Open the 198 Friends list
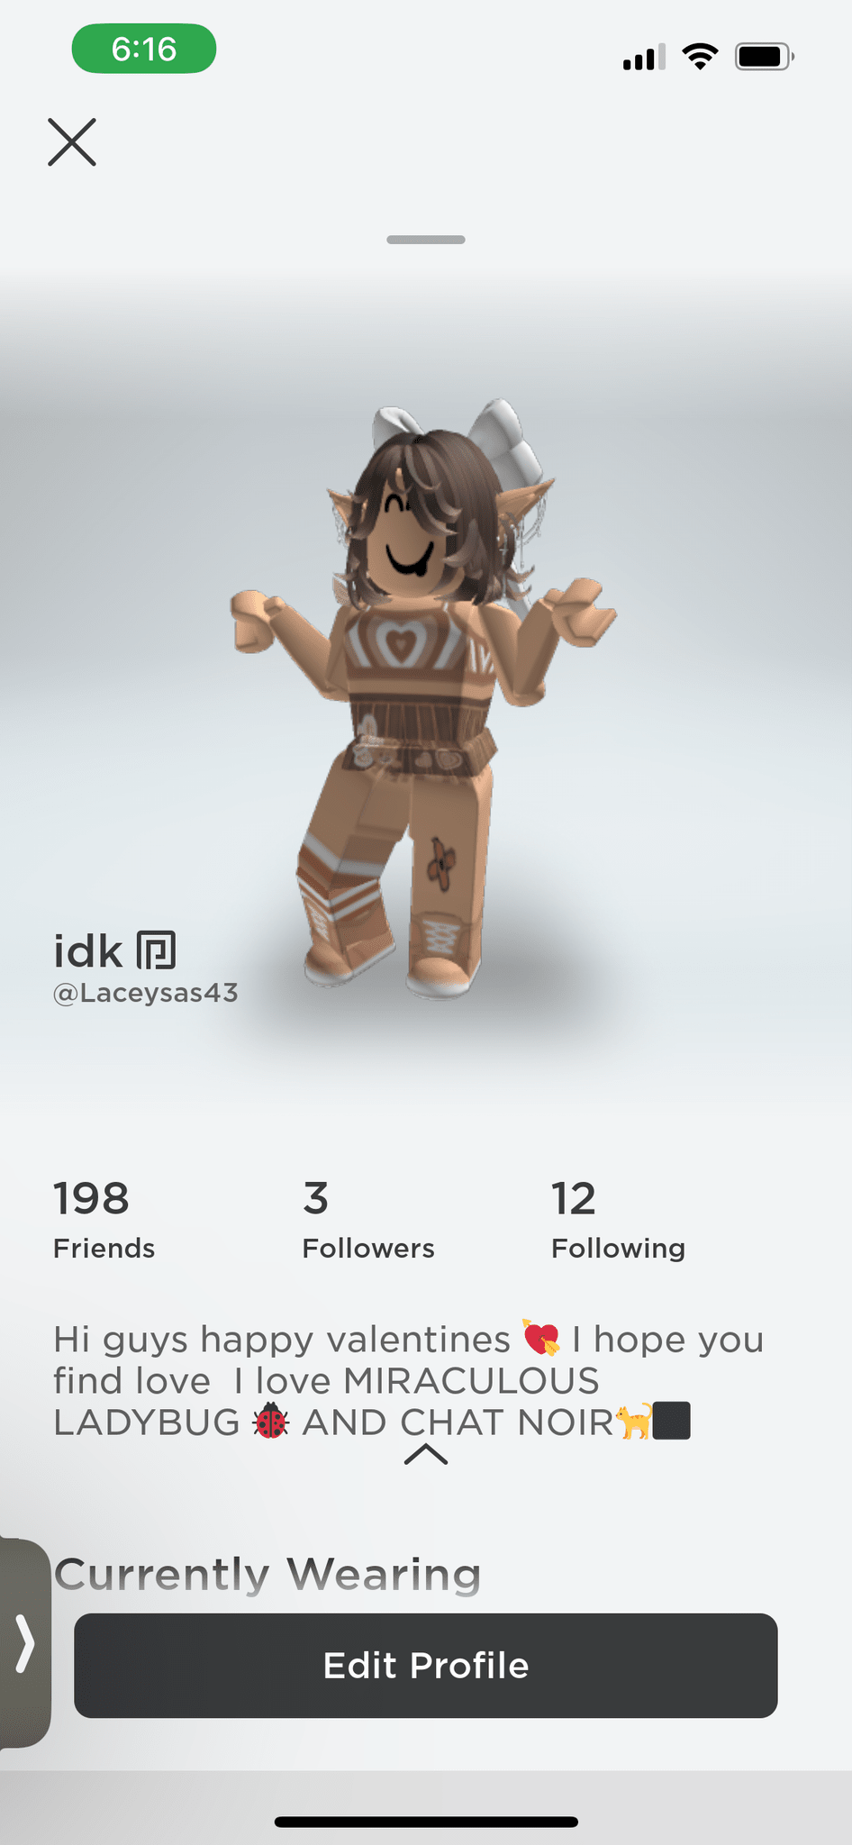Screen dimensions: 852x1845 point(104,1220)
